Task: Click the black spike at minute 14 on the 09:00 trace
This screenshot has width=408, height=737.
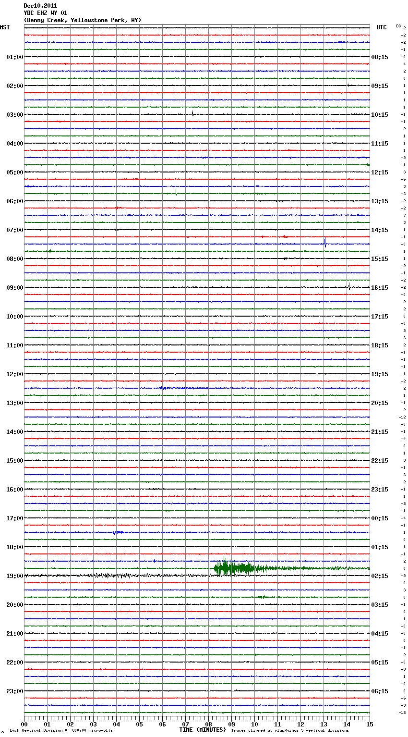Action: tap(349, 287)
